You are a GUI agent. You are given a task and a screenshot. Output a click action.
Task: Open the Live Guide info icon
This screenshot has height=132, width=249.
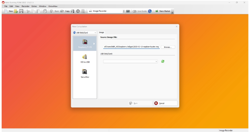pyautogui.click(x=150, y=11)
